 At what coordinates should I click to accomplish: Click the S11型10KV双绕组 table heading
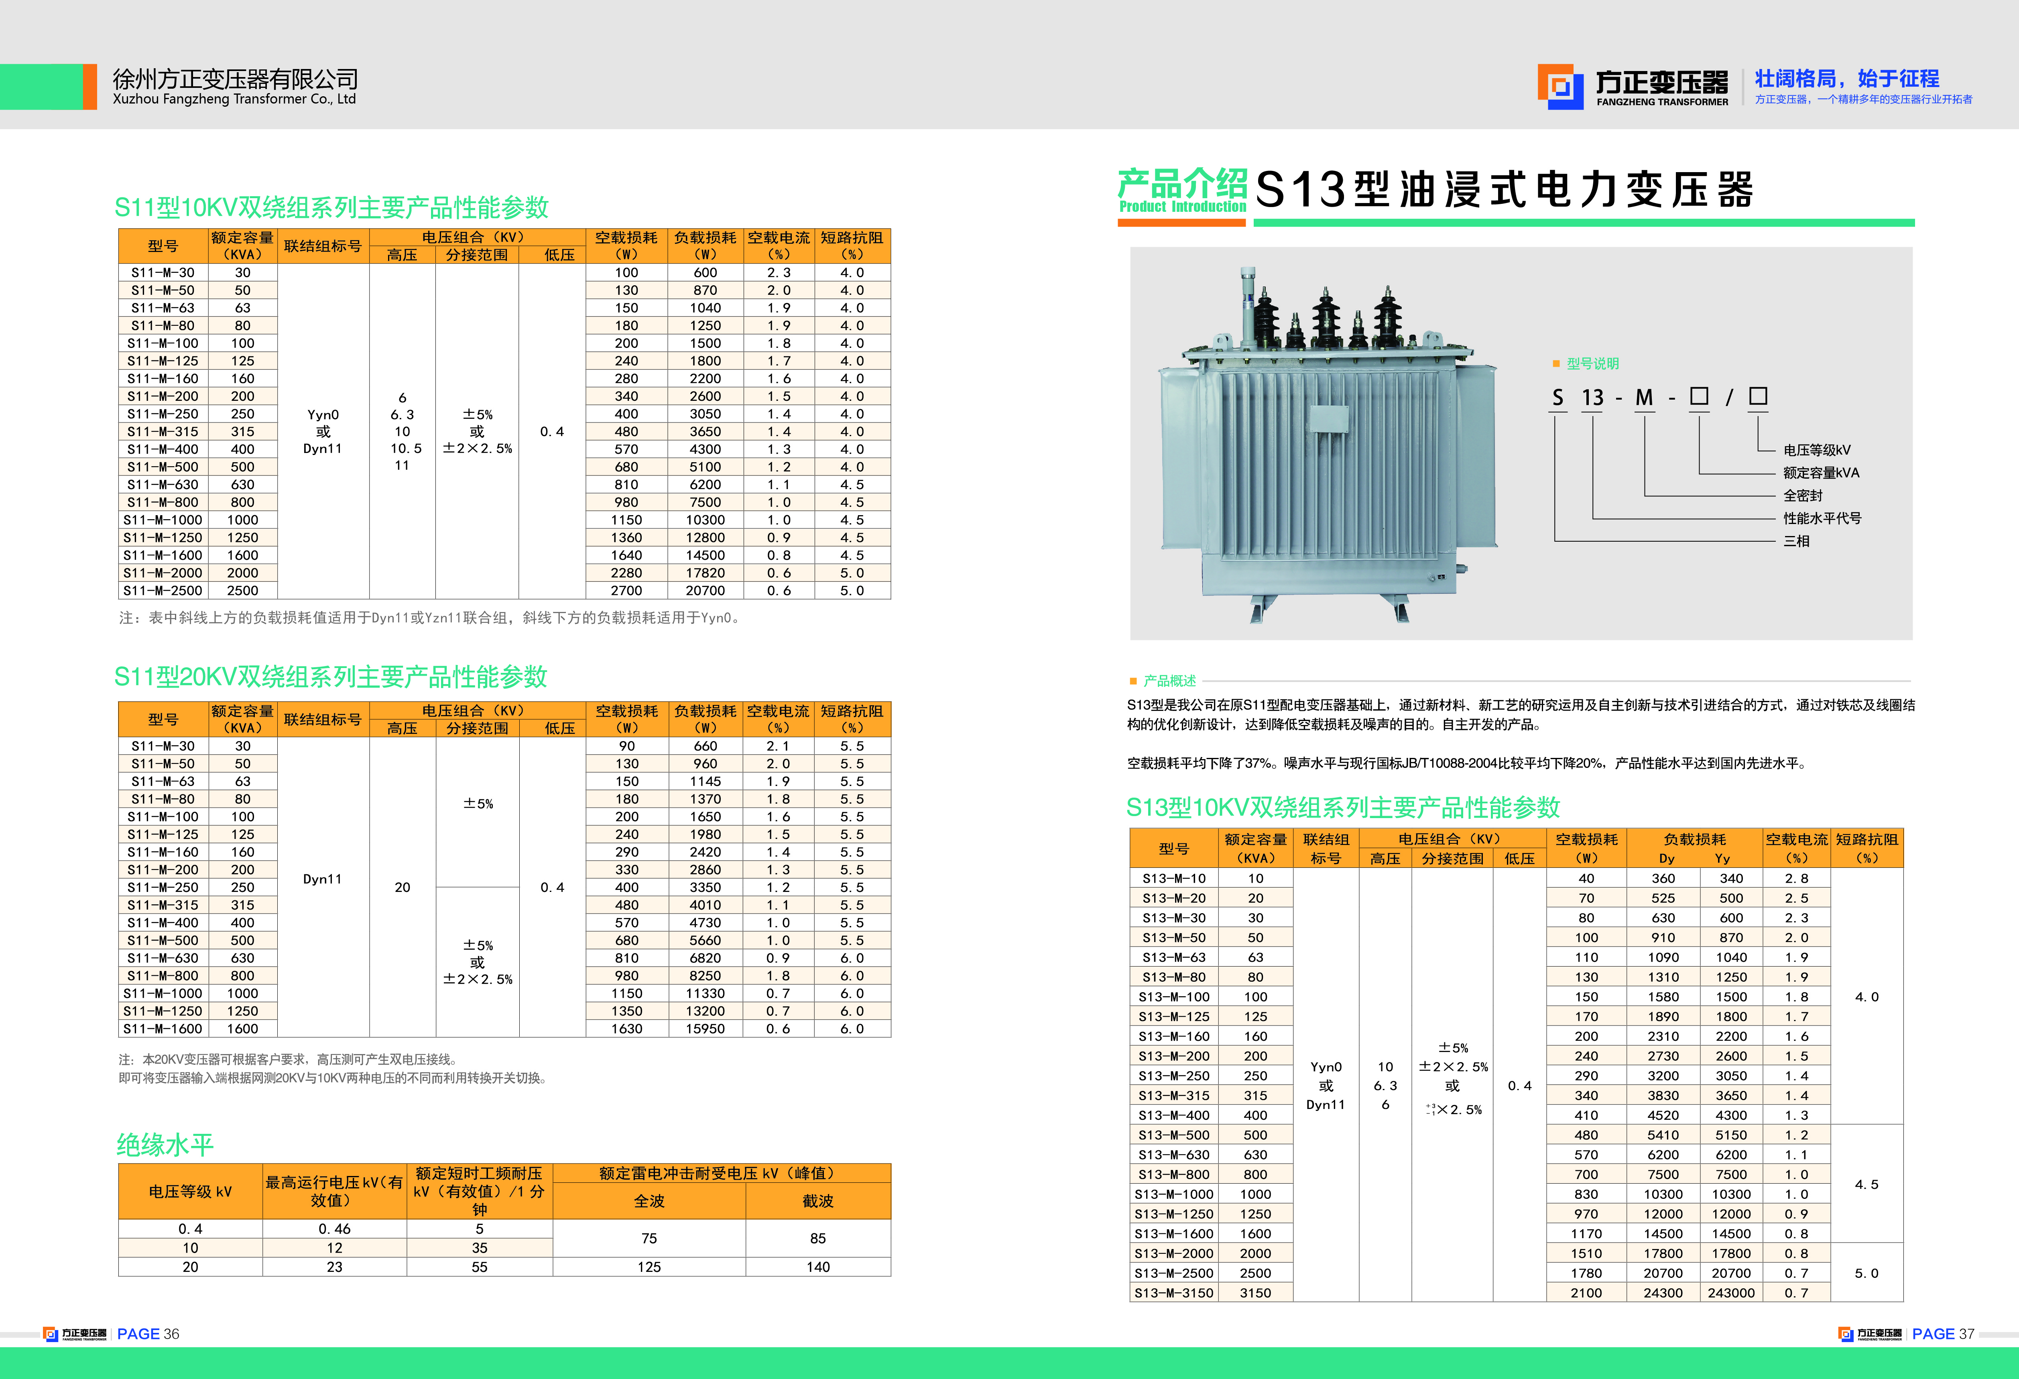[331, 207]
